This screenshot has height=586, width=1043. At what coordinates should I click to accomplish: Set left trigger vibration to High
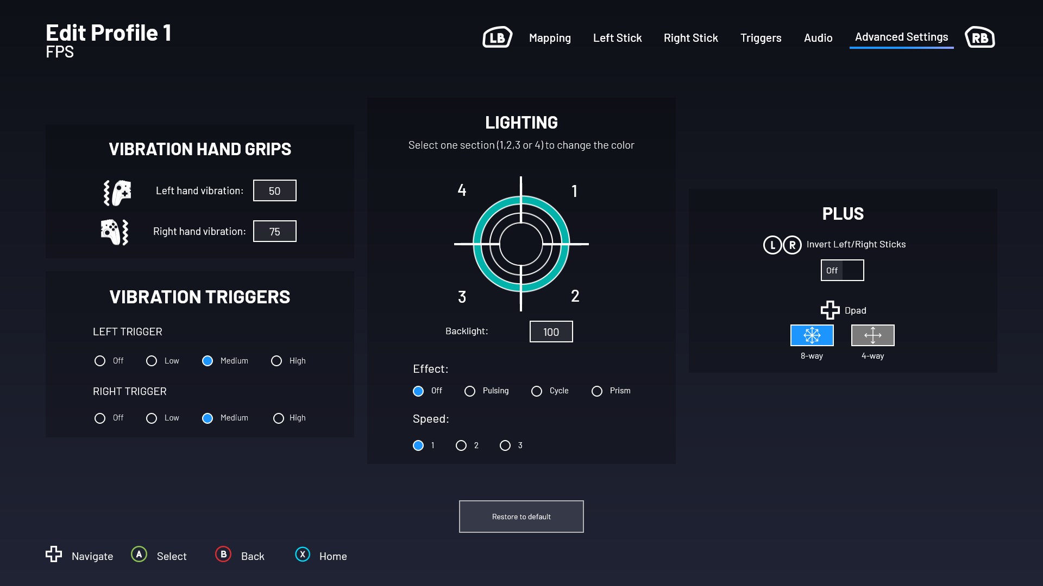277,361
